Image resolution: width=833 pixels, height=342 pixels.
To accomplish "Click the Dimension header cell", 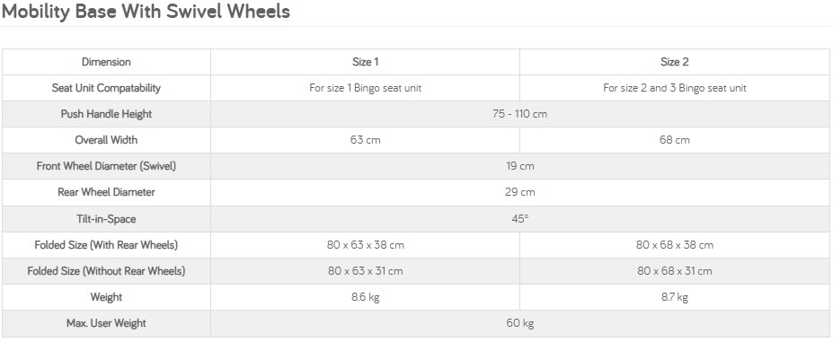I will click(106, 62).
